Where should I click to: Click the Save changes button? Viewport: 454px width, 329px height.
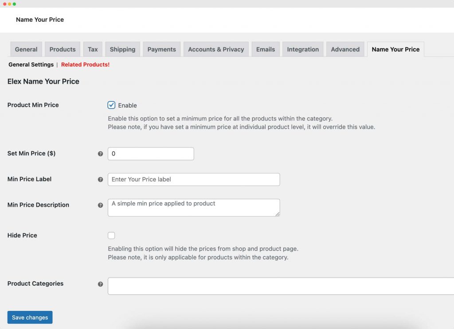30,317
